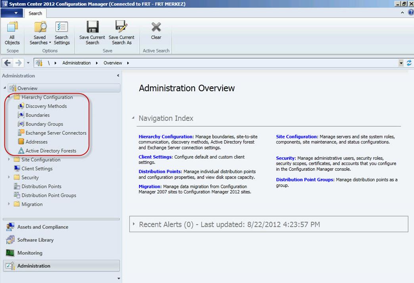This screenshot has width=414, height=283.
Task: Click the Site Configuration tree folder
Action: (37, 159)
